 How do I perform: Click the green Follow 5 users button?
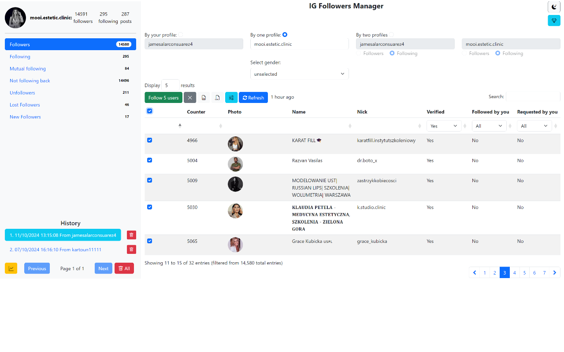click(x=163, y=97)
